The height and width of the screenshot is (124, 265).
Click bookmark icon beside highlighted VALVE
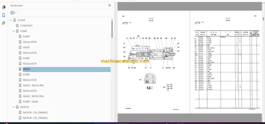tap(20, 69)
